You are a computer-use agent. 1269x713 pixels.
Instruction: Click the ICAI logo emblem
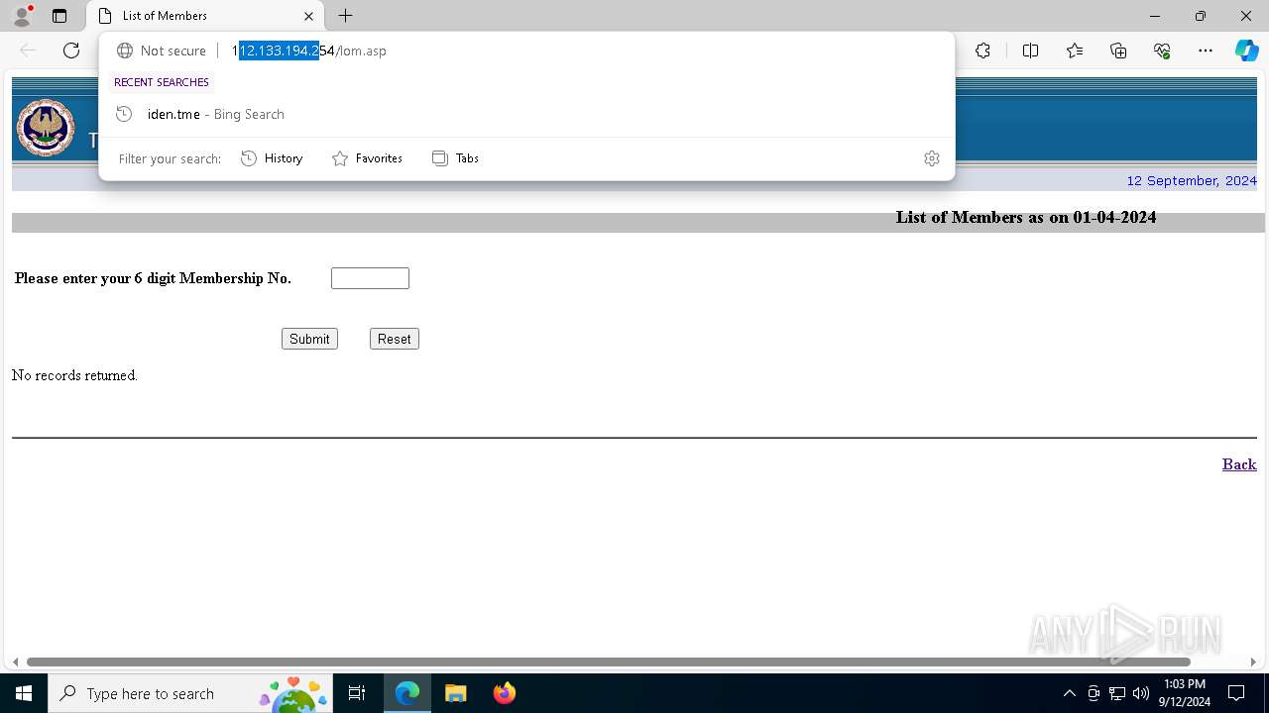(x=46, y=128)
